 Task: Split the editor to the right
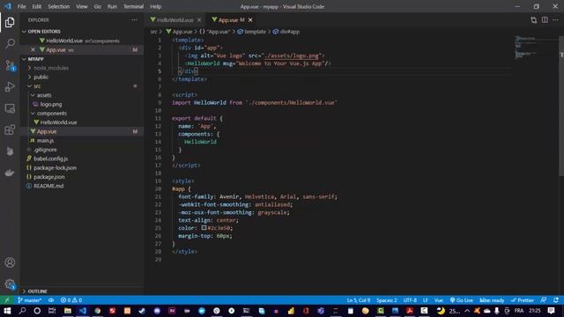click(x=545, y=20)
